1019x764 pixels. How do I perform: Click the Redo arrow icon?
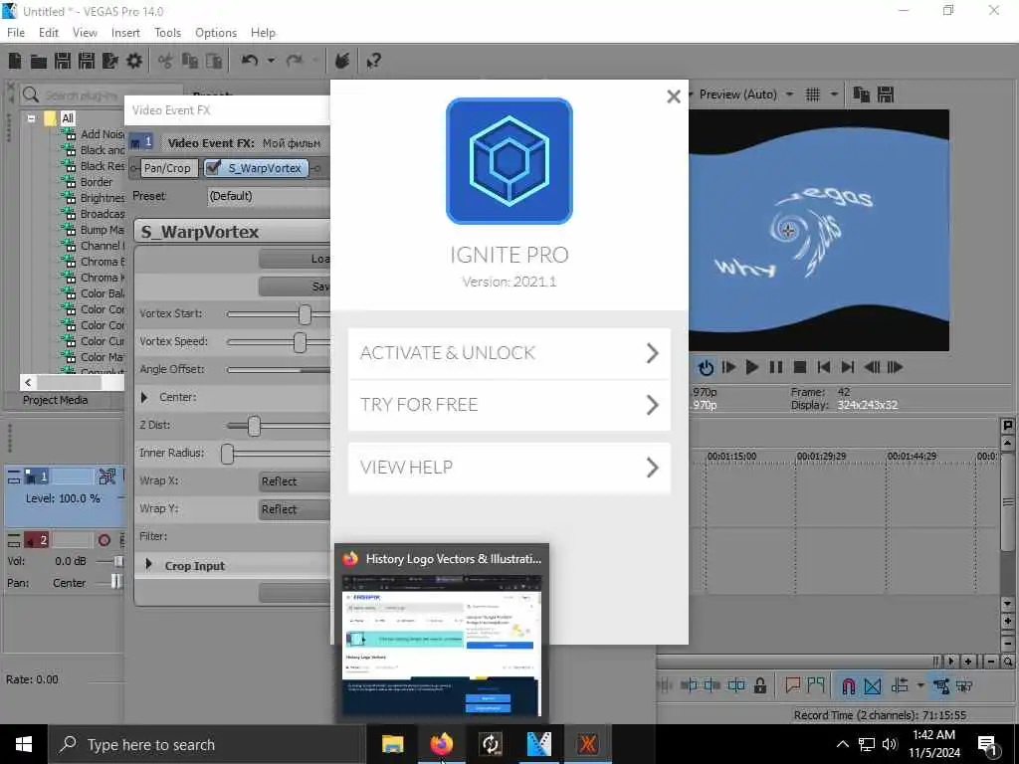click(x=295, y=61)
